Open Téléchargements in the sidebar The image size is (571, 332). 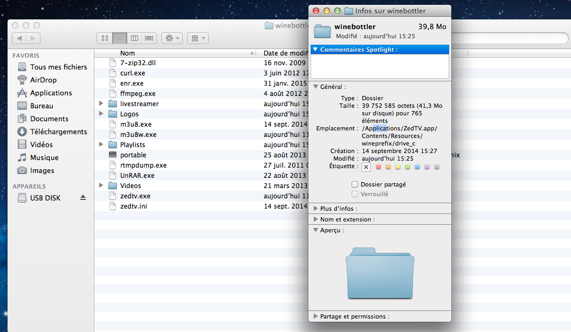(x=58, y=132)
